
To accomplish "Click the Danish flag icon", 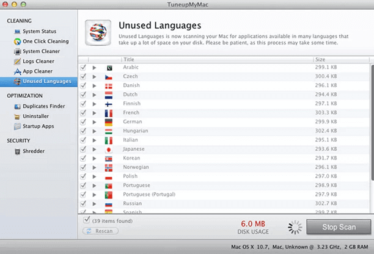I will [109, 86].
